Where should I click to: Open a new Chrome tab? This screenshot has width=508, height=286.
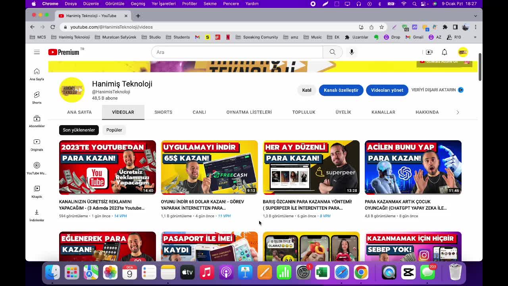point(138,16)
